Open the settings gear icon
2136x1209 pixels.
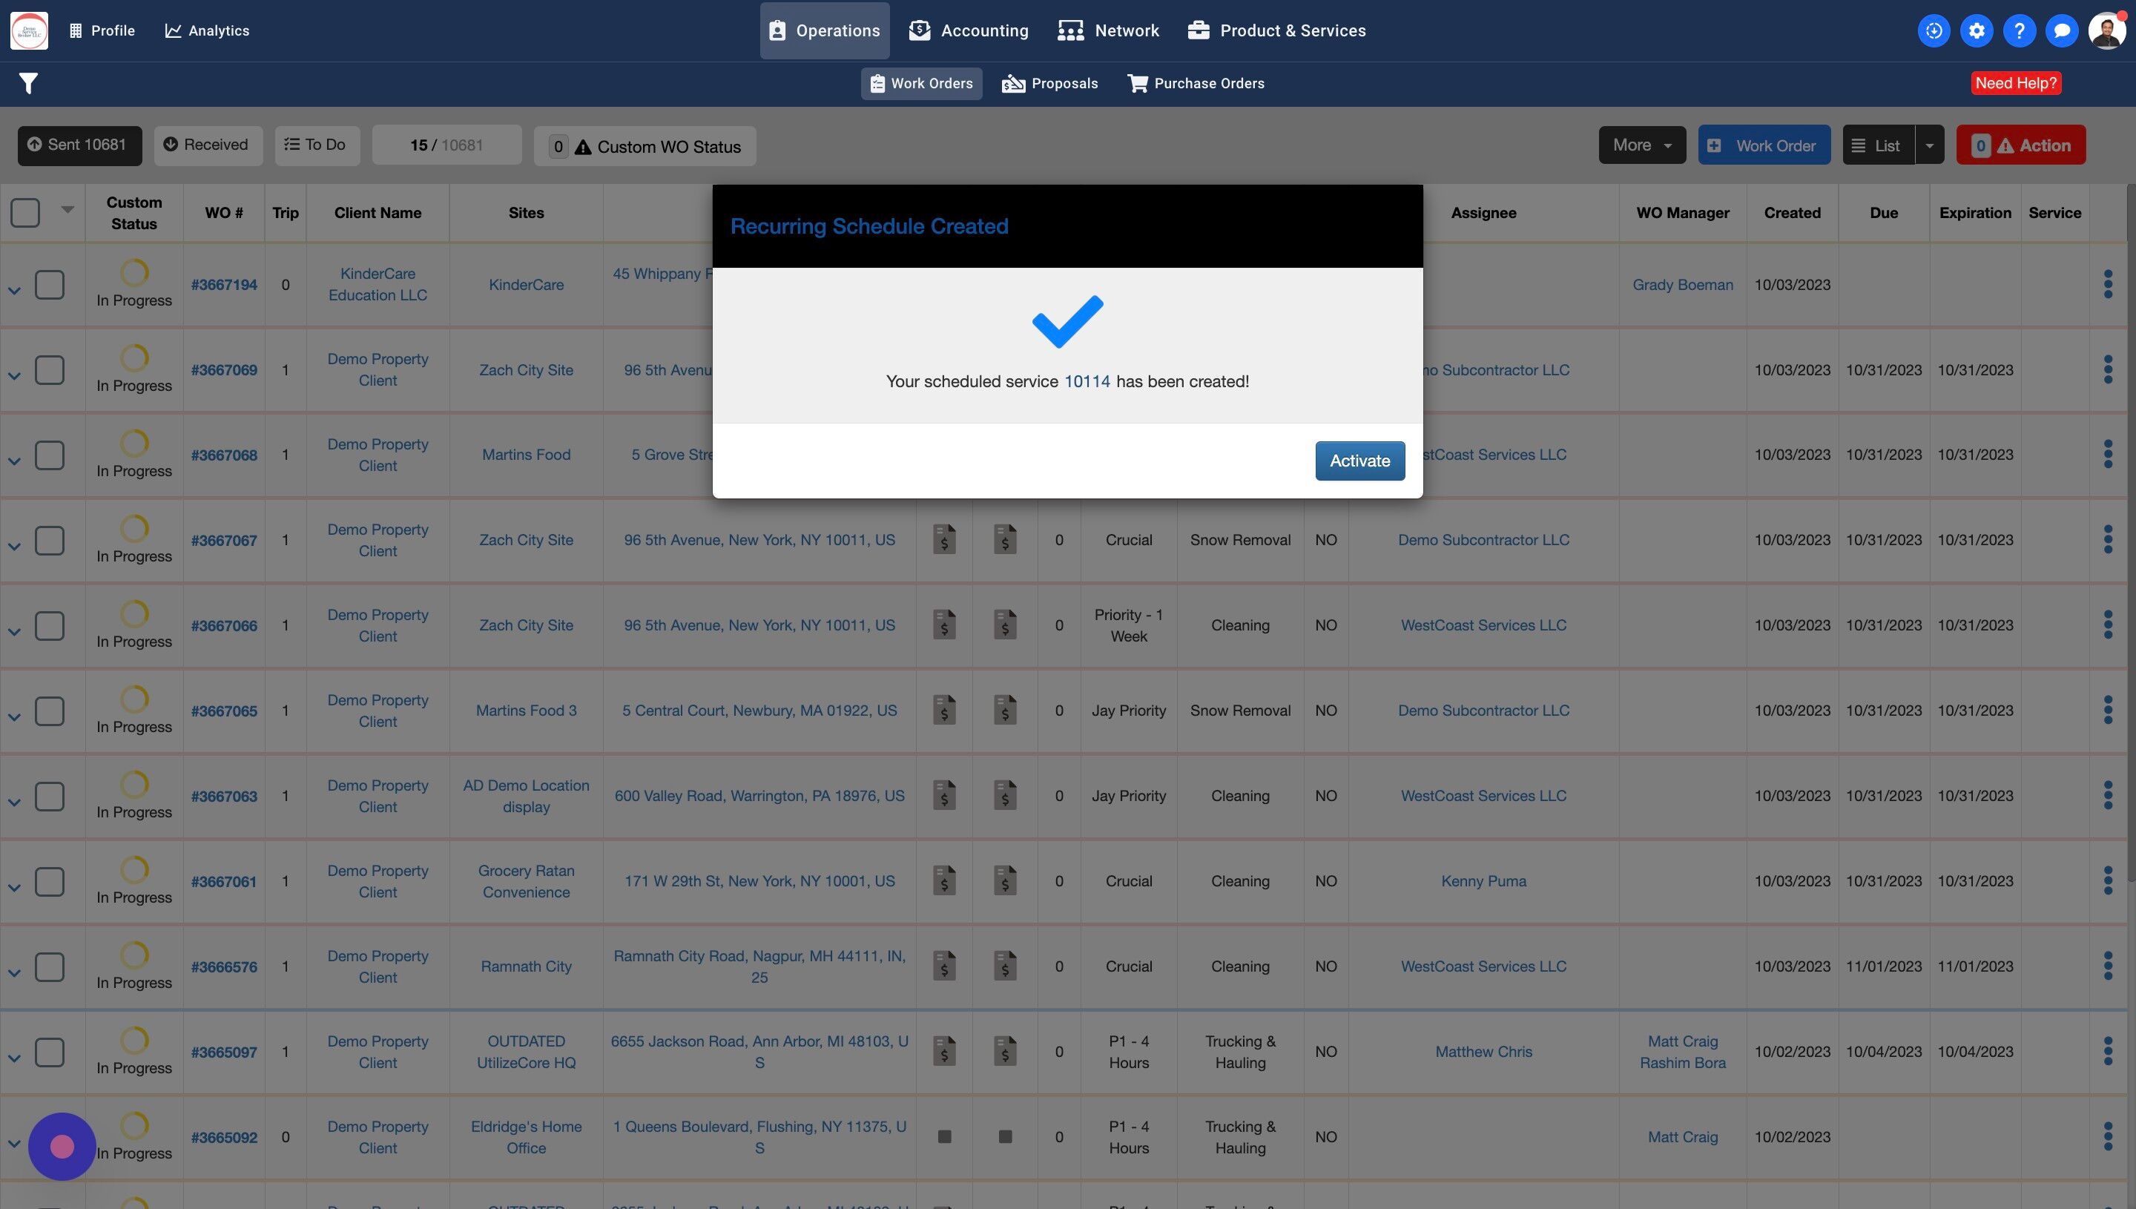coord(1977,30)
